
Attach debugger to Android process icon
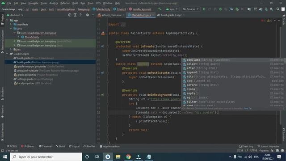(237, 9)
